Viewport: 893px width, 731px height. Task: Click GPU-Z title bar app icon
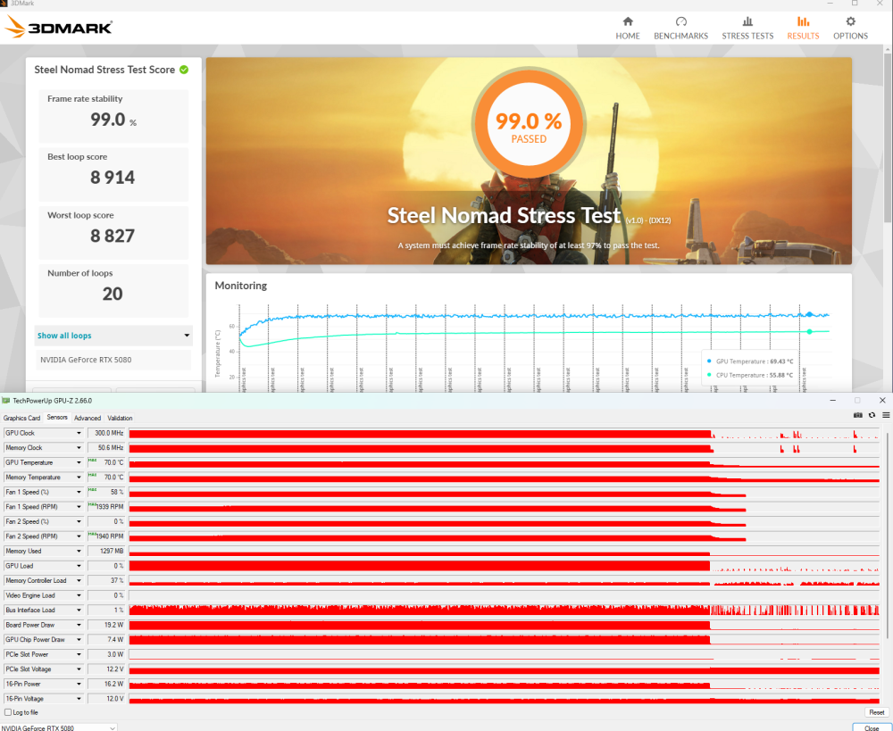pyautogui.click(x=5, y=400)
